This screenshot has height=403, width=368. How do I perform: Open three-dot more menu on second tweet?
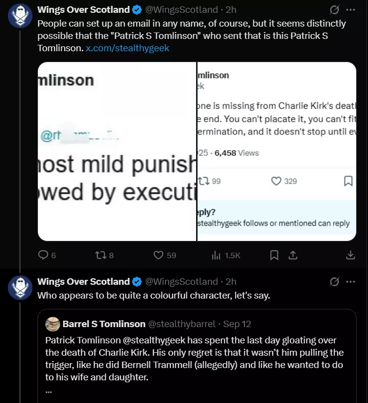tap(351, 282)
